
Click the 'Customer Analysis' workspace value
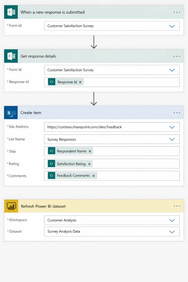click(x=62, y=220)
